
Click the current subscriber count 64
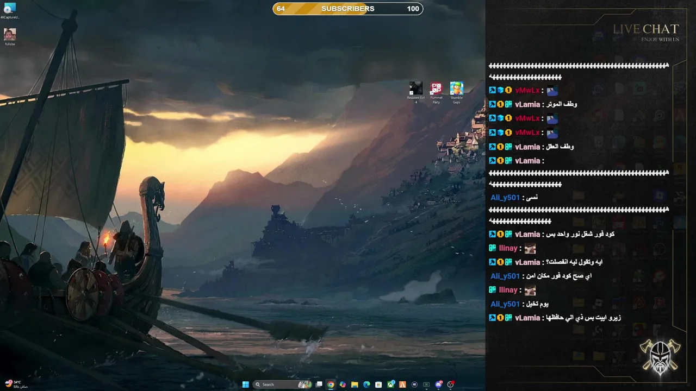(x=281, y=9)
